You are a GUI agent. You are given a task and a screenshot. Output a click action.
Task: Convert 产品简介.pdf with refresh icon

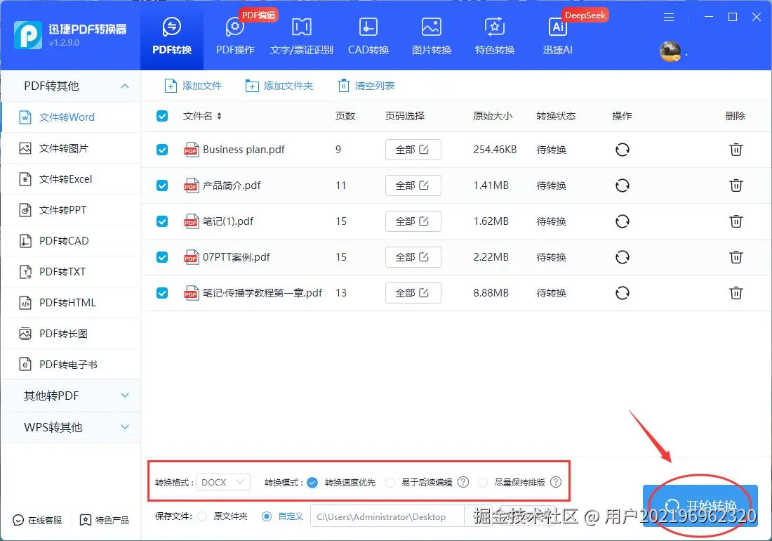pos(623,185)
